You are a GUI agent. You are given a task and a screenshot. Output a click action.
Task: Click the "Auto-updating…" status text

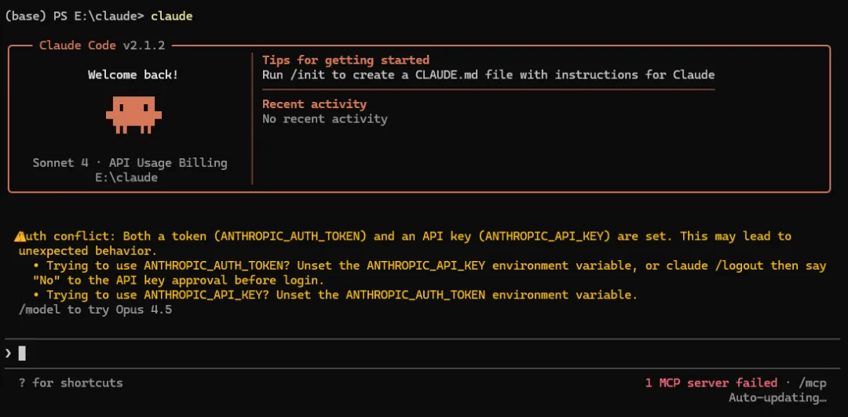[777, 397]
